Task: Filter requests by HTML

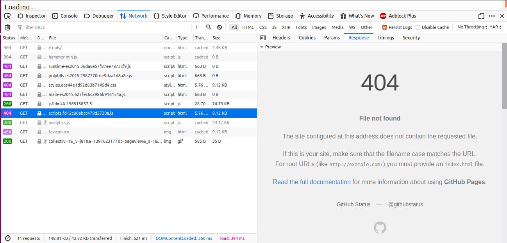Action: click(248, 27)
